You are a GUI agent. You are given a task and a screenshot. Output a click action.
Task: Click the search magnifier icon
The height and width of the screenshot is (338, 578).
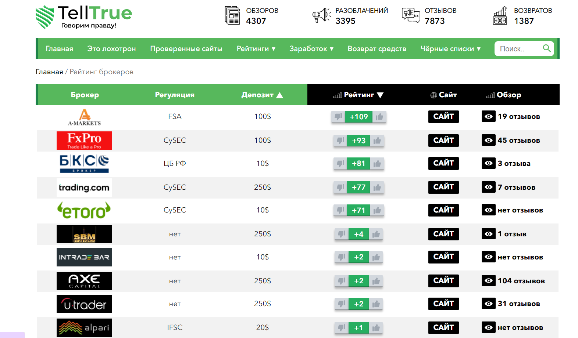[547, 48]
